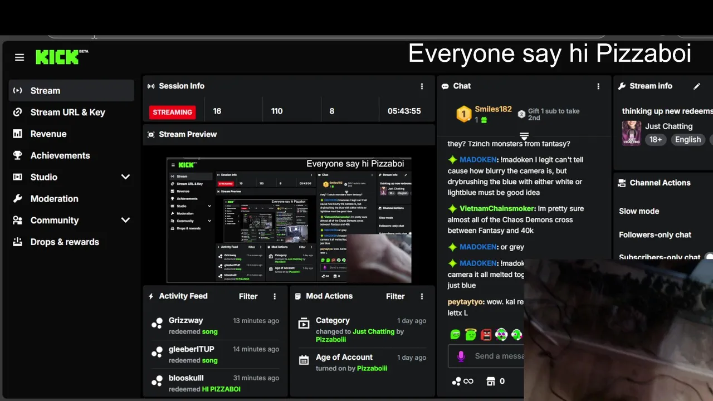Screen dimensions: 713x401
Task: Pick the red emote in chat
Action: coord(486,335)
